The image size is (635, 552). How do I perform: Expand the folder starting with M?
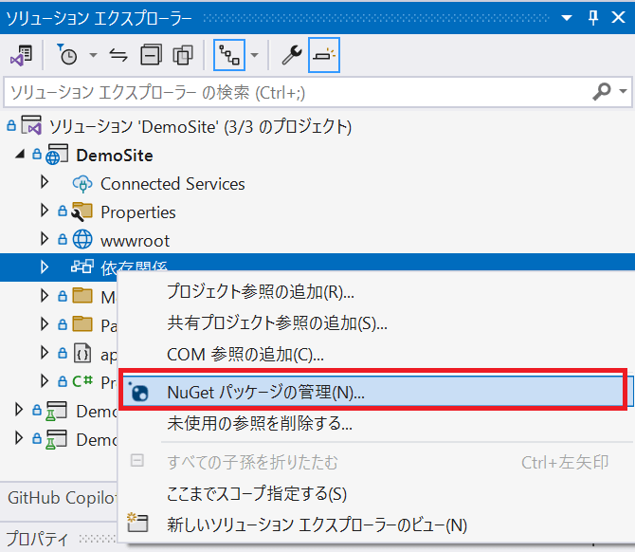tap(45, 296)
